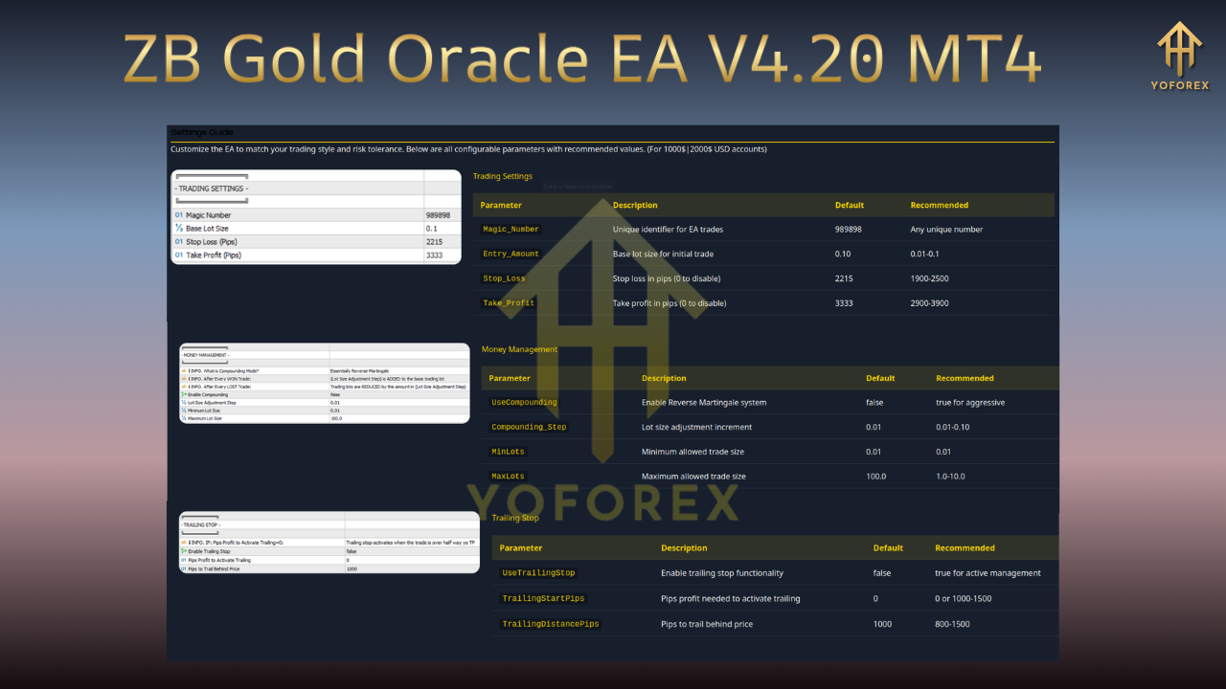Image resolution: width=1226 pixels, height=689 pixels.
Task: Click the green flag icon beside Enable Compounding
Action: click(183, 395)
